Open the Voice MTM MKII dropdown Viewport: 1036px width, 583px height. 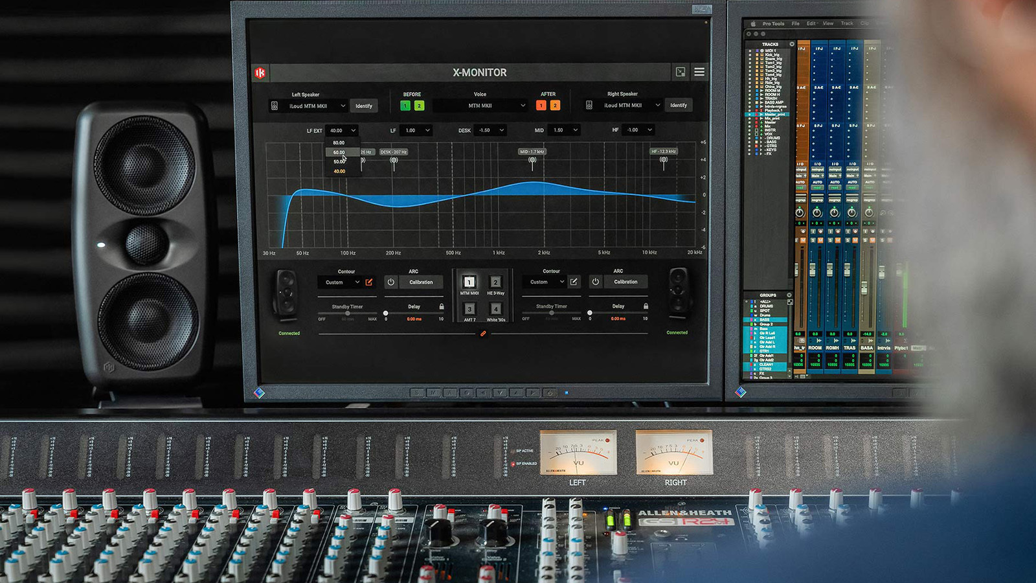pos(479,105)
